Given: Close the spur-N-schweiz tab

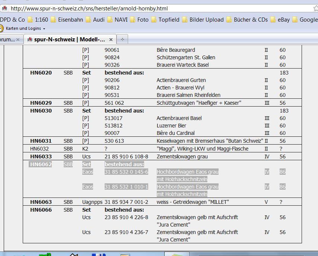Looking at the screenshot, I should click(x=111, y=39).
